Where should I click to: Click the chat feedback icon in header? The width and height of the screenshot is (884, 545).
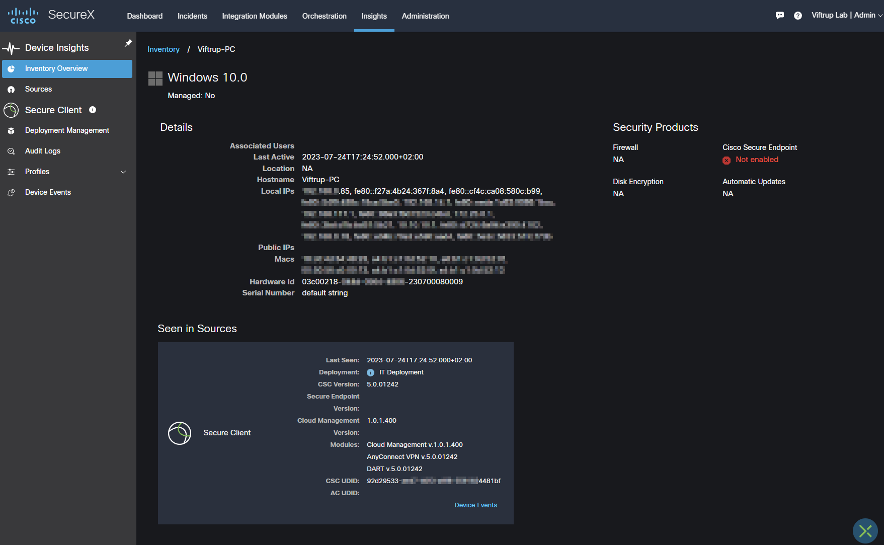(x=779, y=16)
